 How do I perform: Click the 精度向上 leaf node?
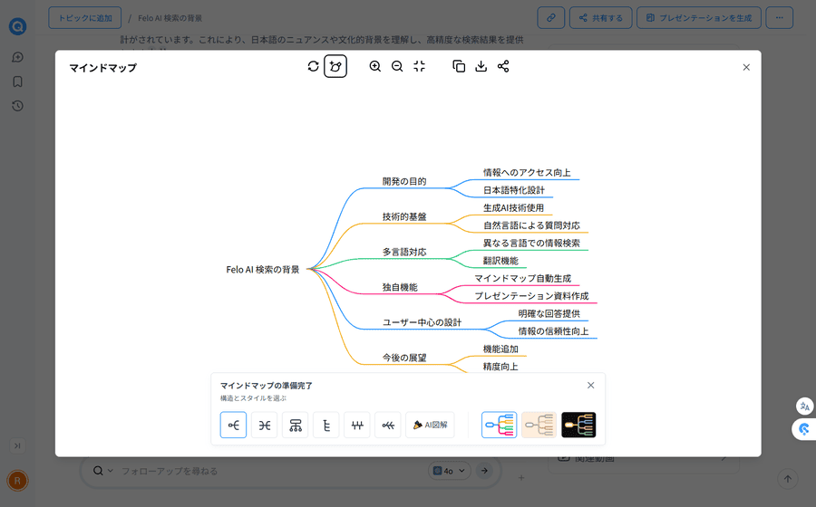[x=500, y=367]
